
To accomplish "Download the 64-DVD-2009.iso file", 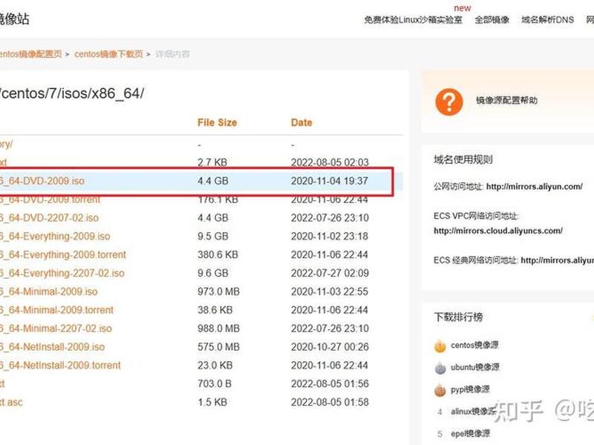I will click(x=42, y=181).
